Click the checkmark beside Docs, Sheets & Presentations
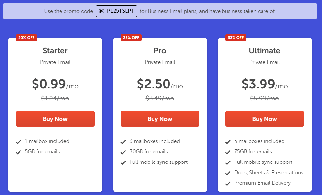Image resolution: width=322 pixels, height=195 pixels. 228,173
